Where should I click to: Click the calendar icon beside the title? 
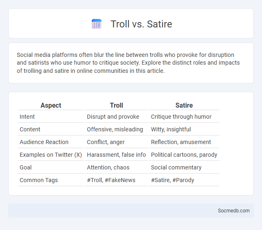(x=97, y=24)
